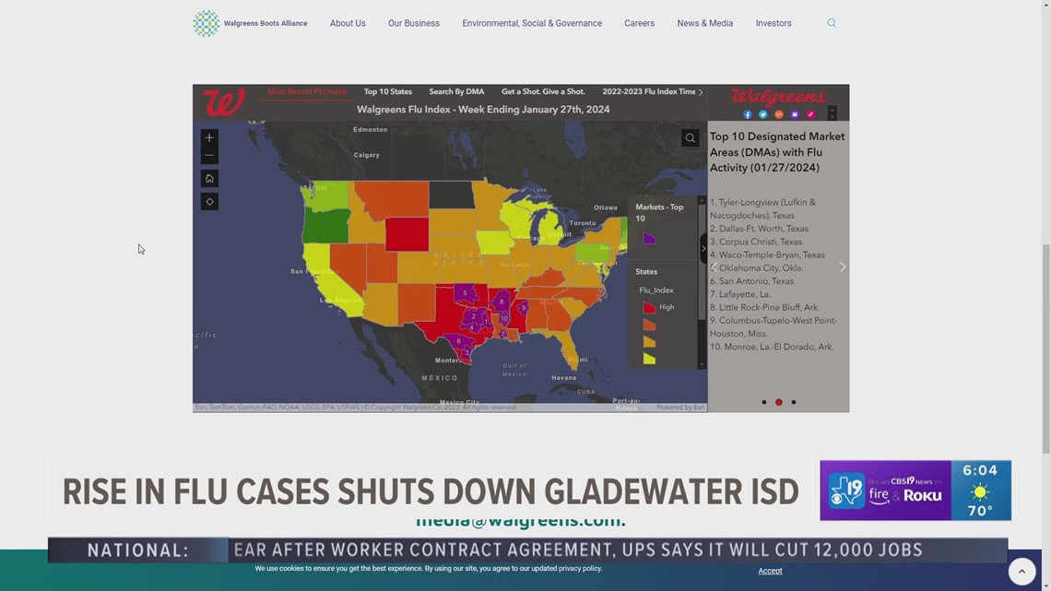Screen dimensions: 1051x591
Task: Open the Careers menu item
Action: 639,23
